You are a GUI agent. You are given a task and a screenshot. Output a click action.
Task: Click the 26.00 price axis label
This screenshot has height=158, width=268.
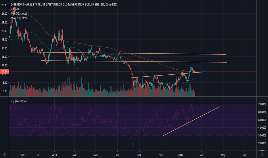click(4, 5)
